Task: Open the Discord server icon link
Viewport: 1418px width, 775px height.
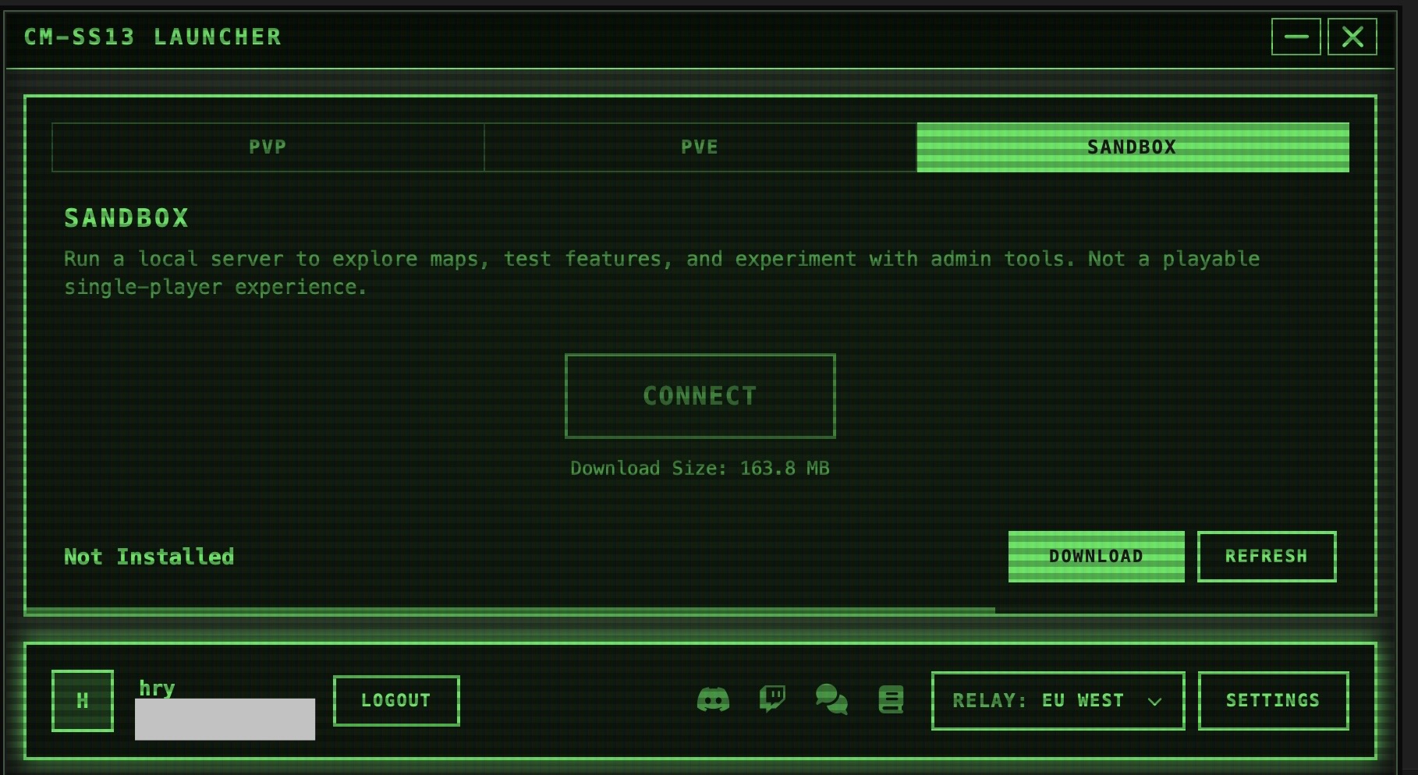Action: coord(713,699)
